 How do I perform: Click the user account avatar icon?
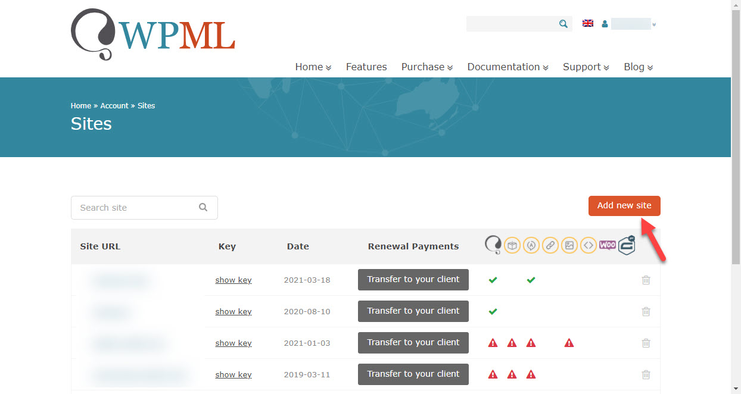(x=605, y=24)
